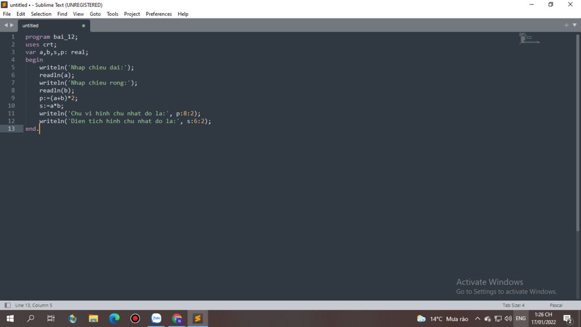Image resolution: width=581 pixels, height=327 pixels.
Task: Open the Project menu
Action: coord(132,14)
